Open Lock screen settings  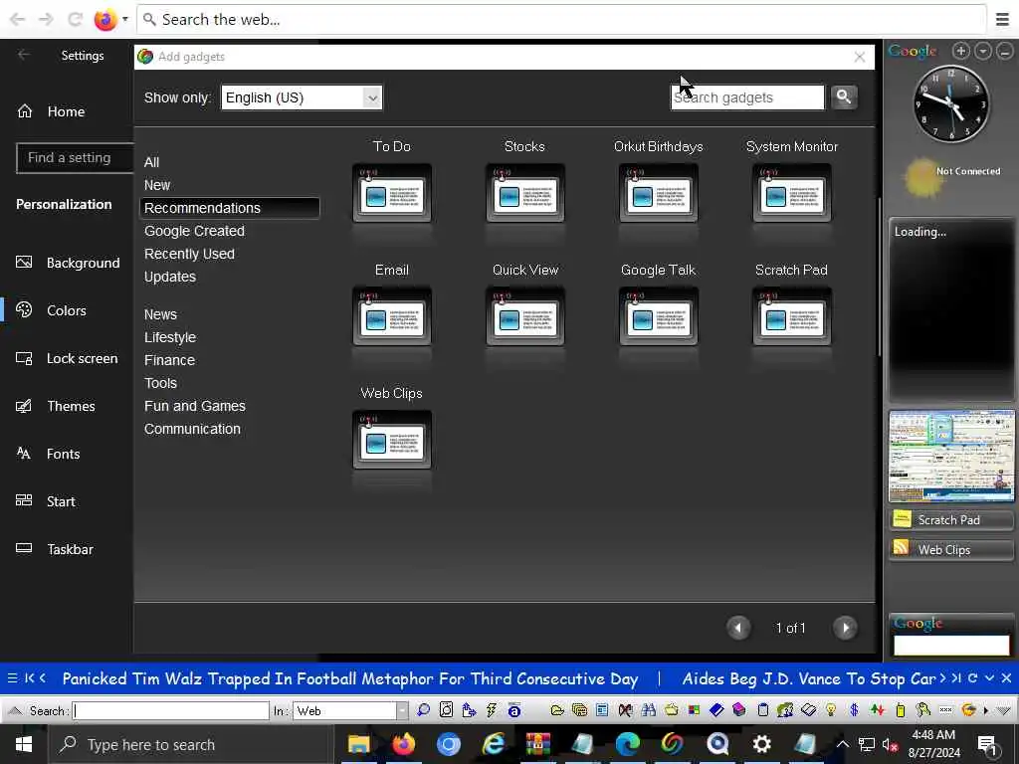coord(67,358)
